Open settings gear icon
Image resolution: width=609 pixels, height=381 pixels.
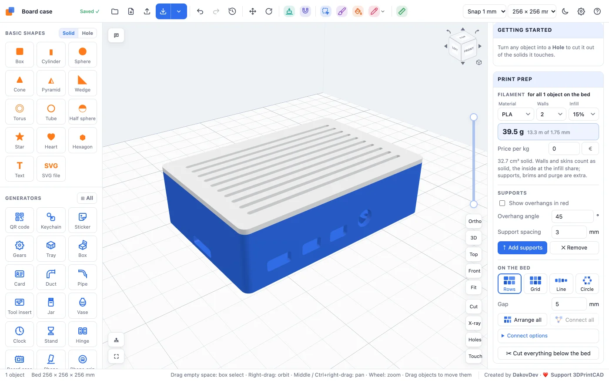tap(581, 11)
